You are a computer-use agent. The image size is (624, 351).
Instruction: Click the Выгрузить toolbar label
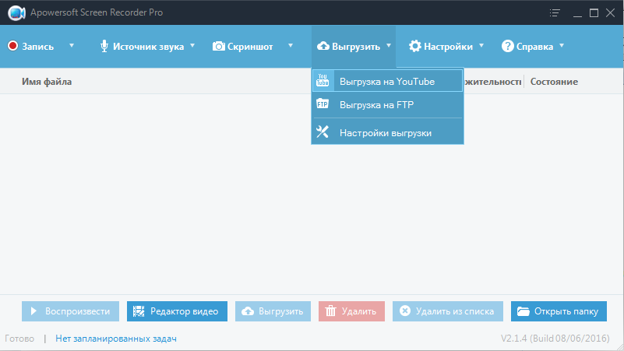(x=356, y=47)
